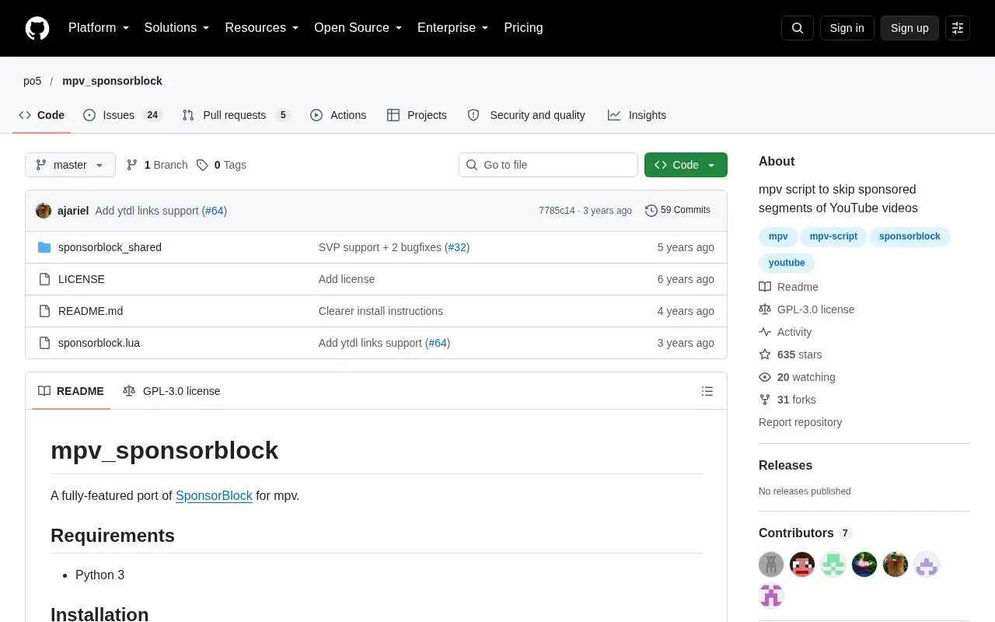Expand the Open Source menu
The image size is (995, 622).
(x=358, y=28)
